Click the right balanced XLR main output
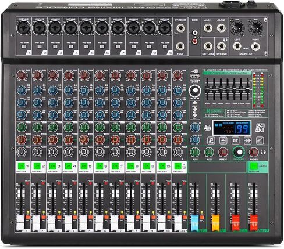This screenshot has width=284, height=249. point(255,28)
